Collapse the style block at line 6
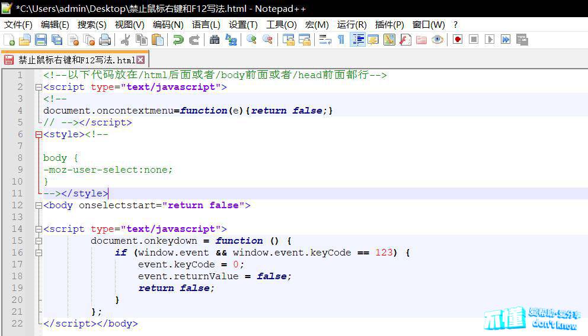This screenshot has width=588, height=336. coord(39,134)
